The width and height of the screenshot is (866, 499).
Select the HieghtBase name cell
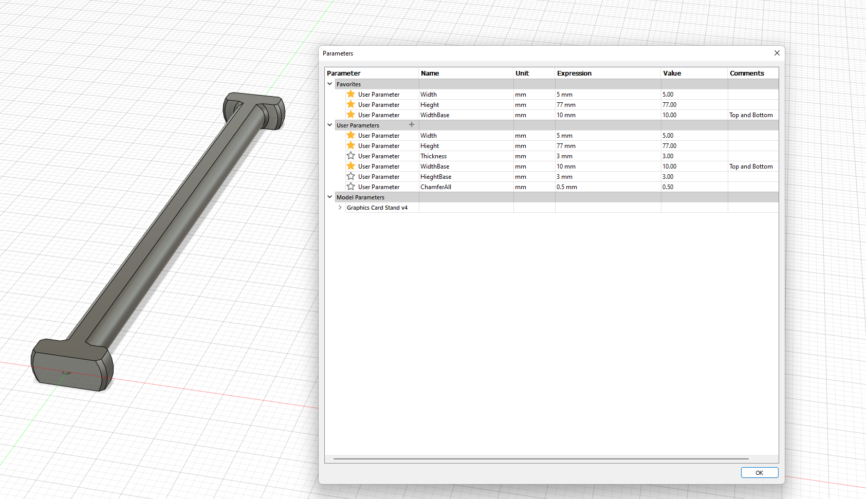[466, 177]
